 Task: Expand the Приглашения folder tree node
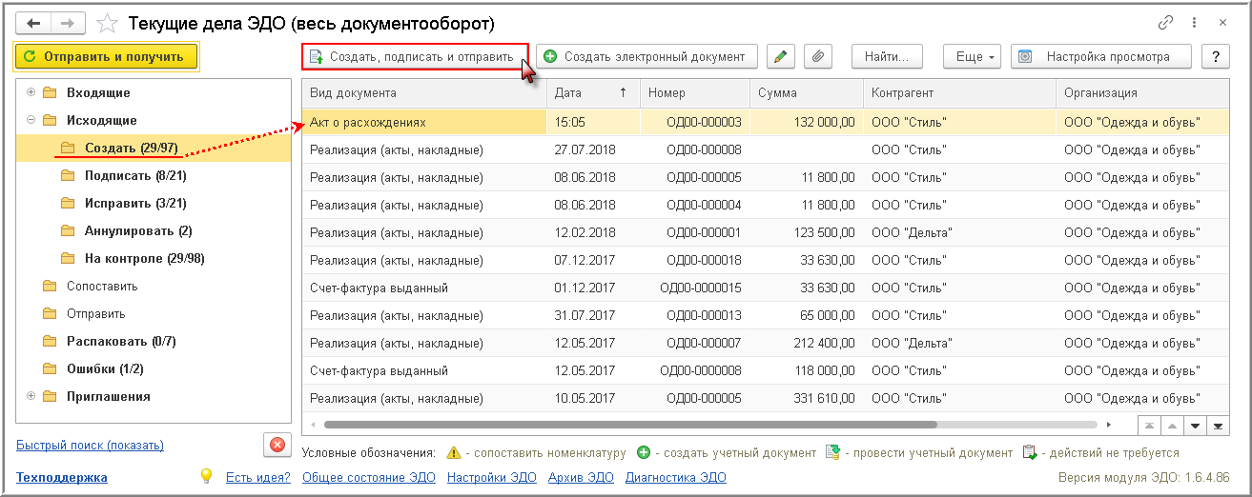[x=31, y=396]
